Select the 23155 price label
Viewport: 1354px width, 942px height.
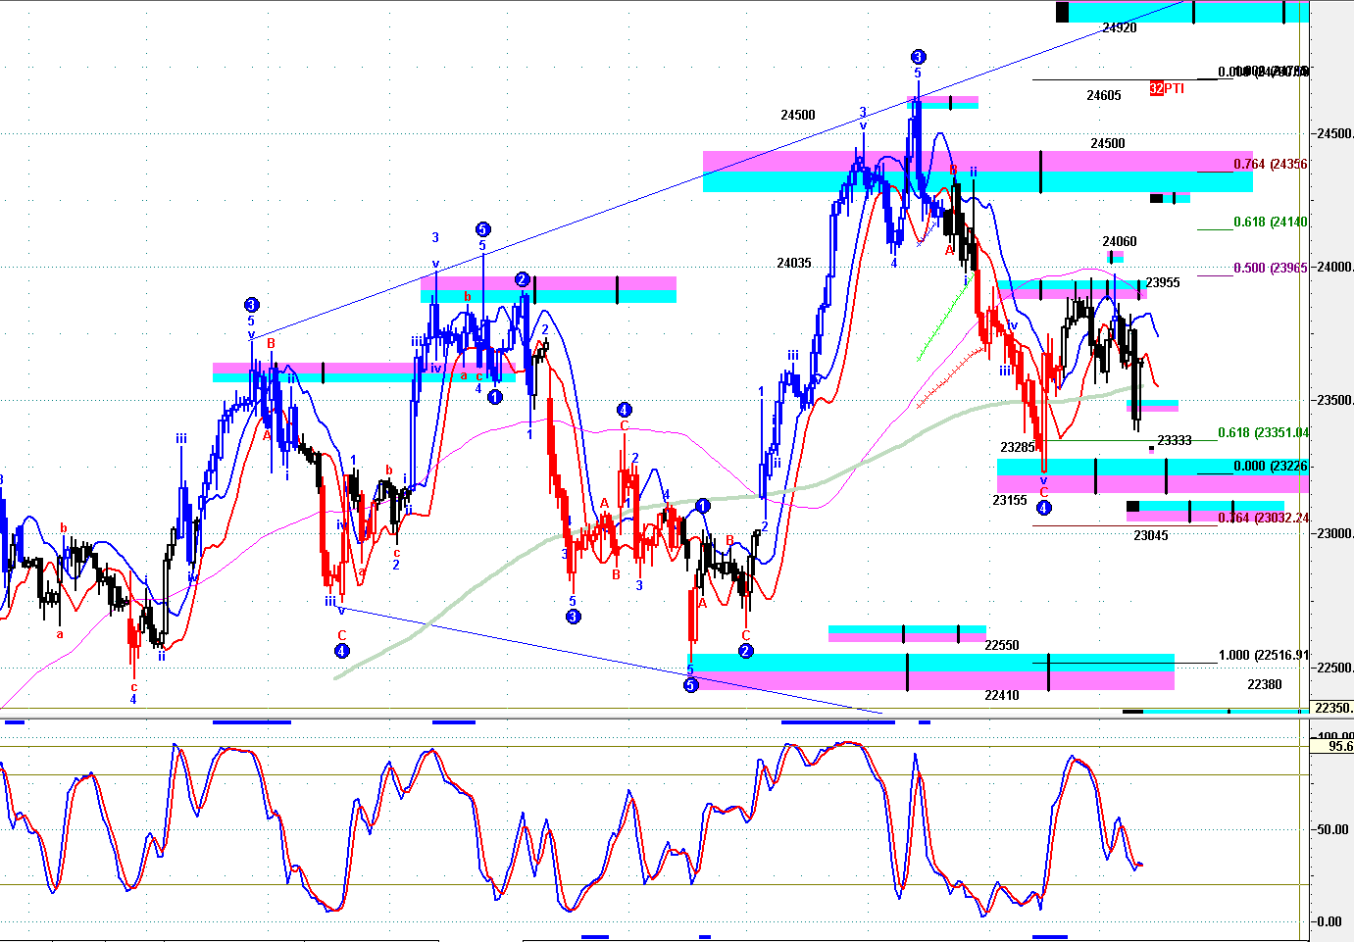(x=1010, y=500)
